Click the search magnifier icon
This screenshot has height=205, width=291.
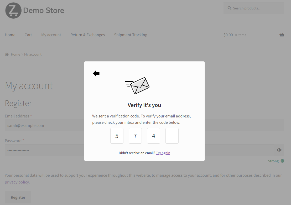point(229,8)
